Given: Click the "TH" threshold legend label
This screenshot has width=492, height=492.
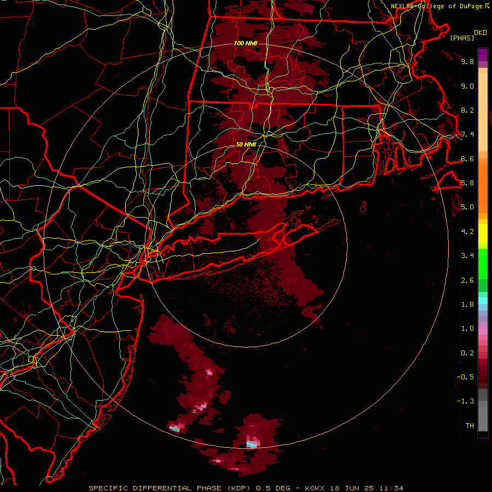Looking at the screenshot, I should [470, 426].
